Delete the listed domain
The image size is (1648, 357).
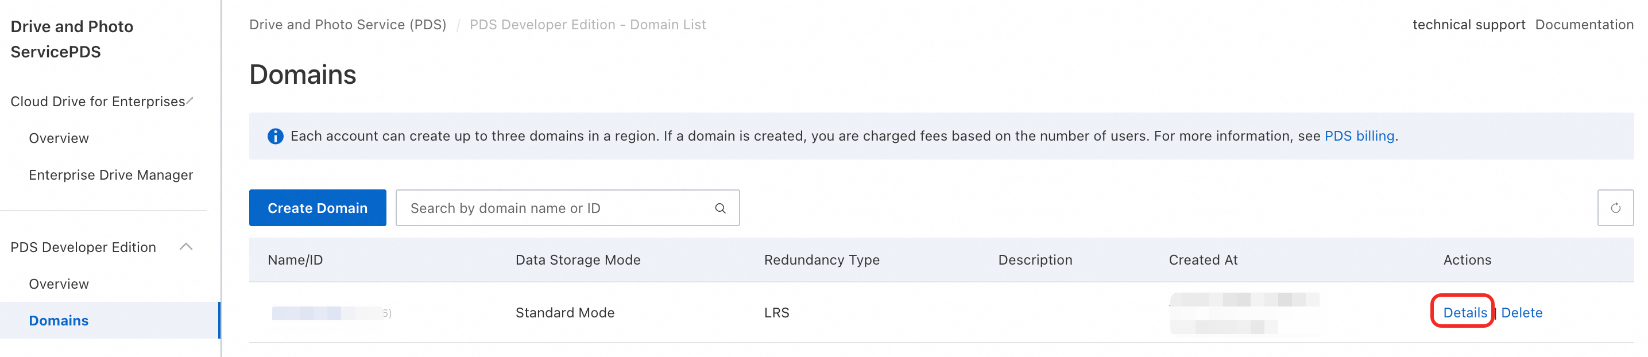pyautogui.click(x=1521, y=313)
